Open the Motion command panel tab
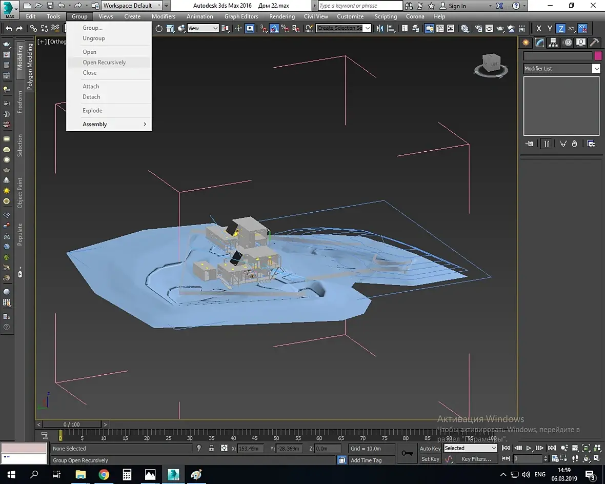Image resolution: width=605 pixels, height=484 pixels. click(x=567, y=43)
